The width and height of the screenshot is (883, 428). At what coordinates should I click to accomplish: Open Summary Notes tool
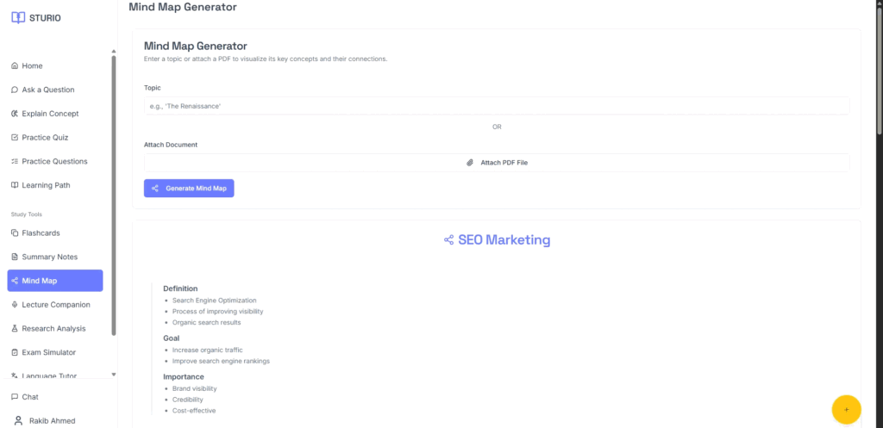[55, 257]
